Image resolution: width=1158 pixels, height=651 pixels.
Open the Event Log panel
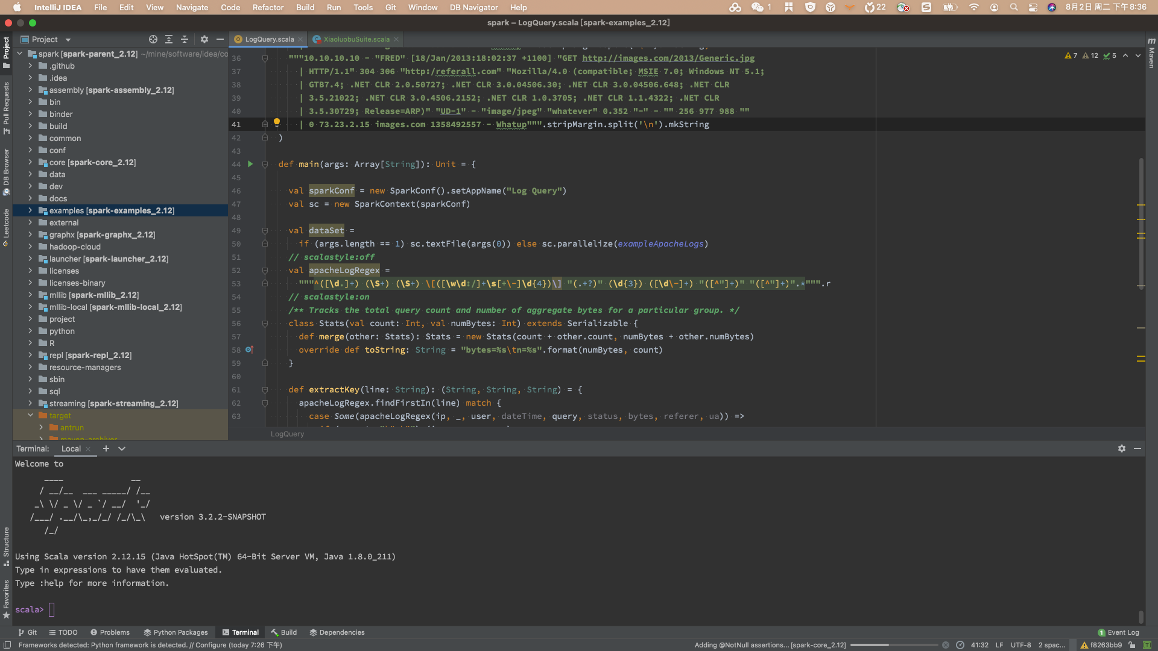[1118, 632]
